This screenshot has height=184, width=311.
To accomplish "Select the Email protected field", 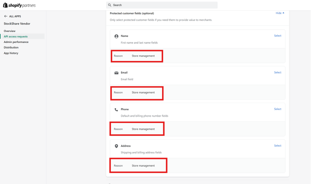I will [x=277, y=72].
